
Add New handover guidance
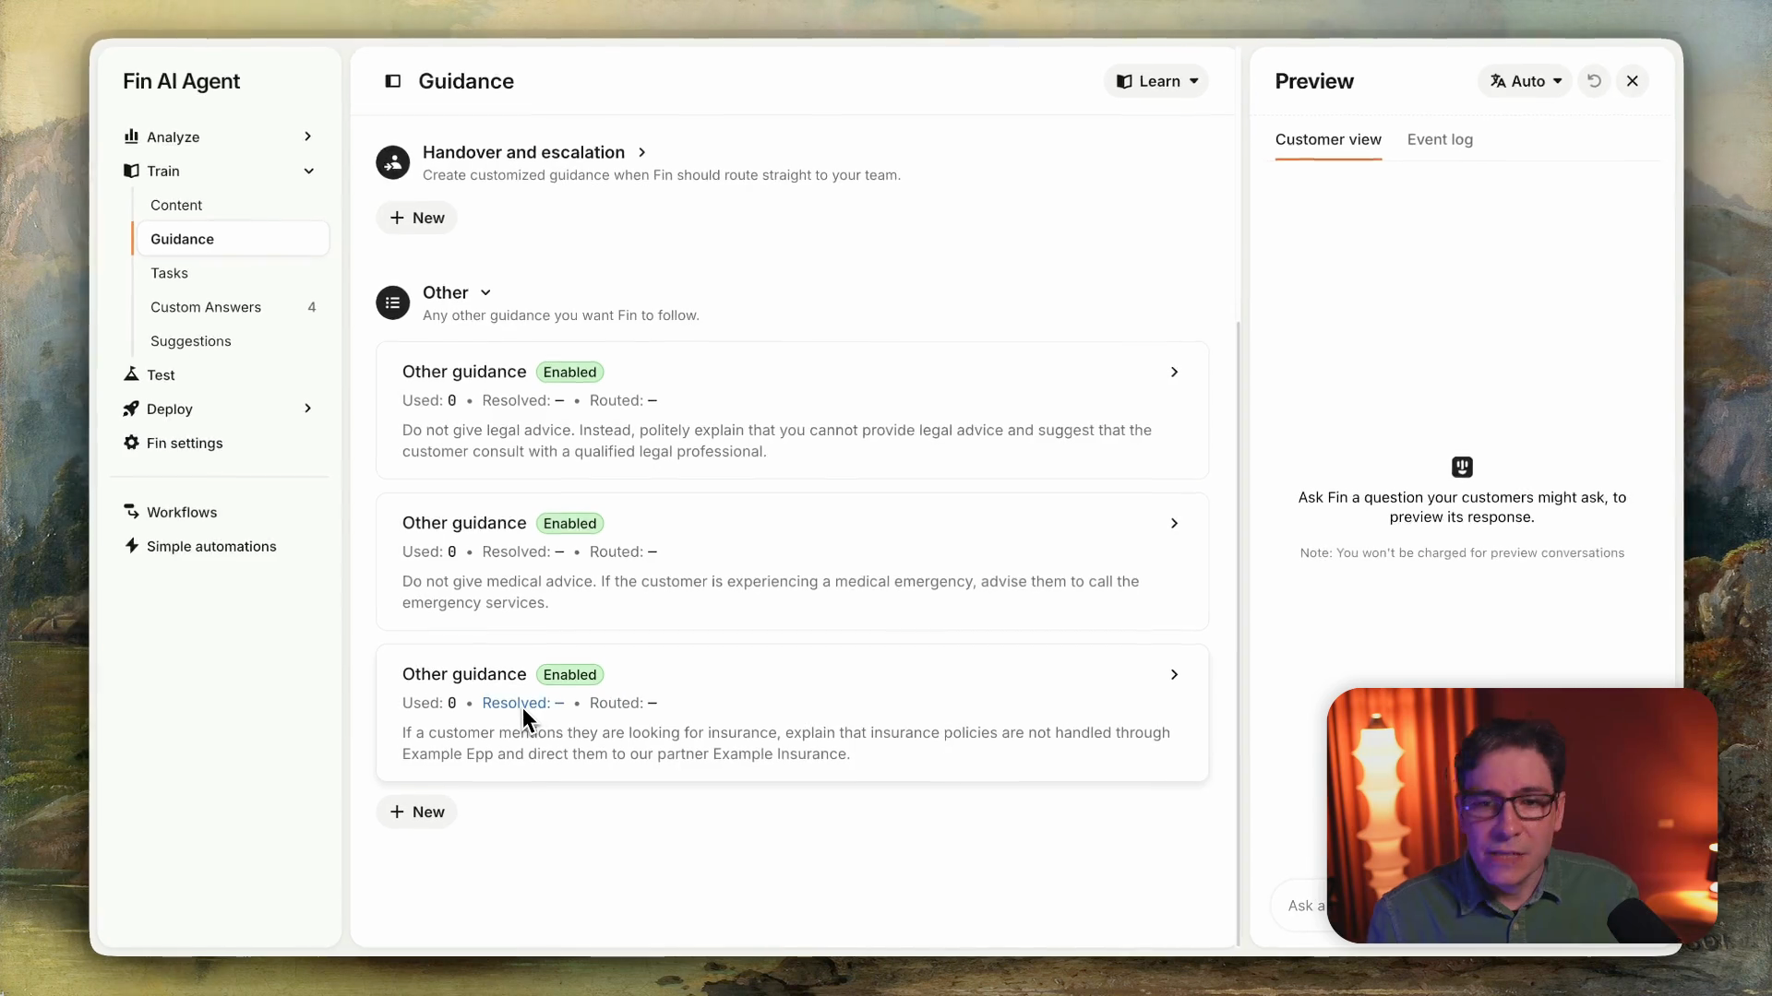[417, 218]
